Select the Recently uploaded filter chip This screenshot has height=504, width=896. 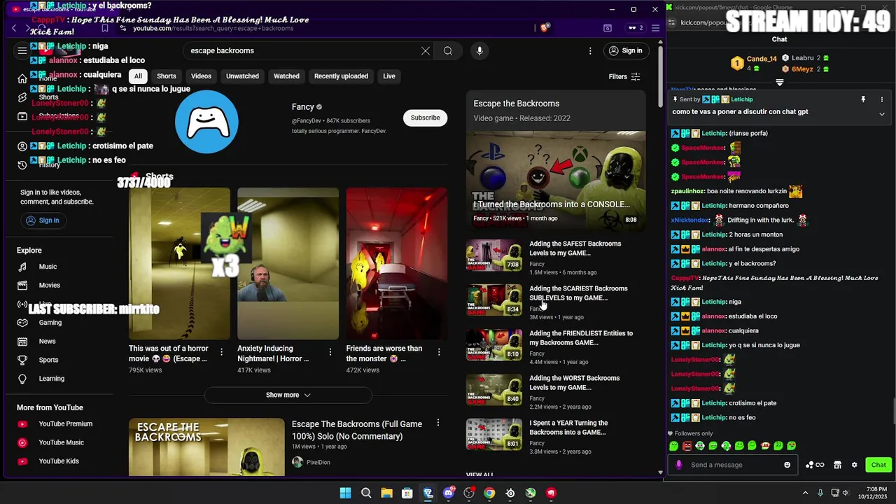[x=341, y=76]
